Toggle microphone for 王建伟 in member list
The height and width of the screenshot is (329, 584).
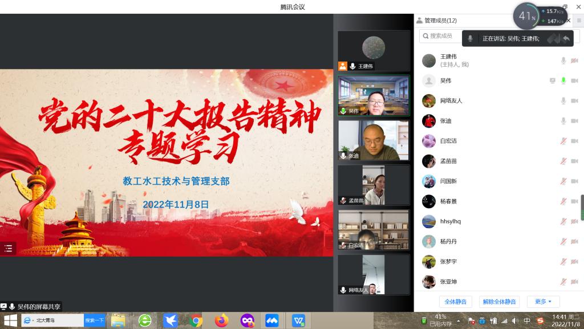click(563, 60)
